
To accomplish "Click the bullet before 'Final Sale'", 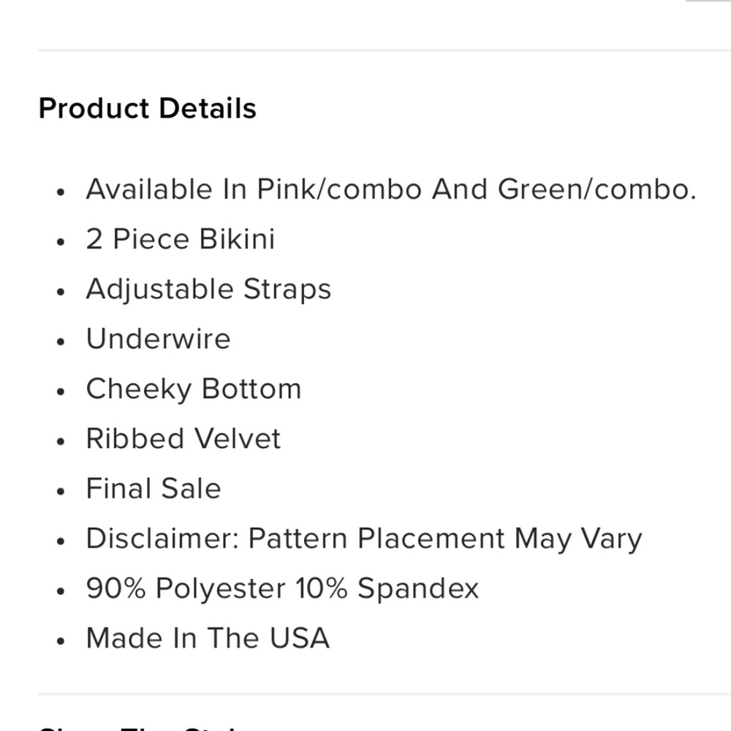I will coord(61,491).
